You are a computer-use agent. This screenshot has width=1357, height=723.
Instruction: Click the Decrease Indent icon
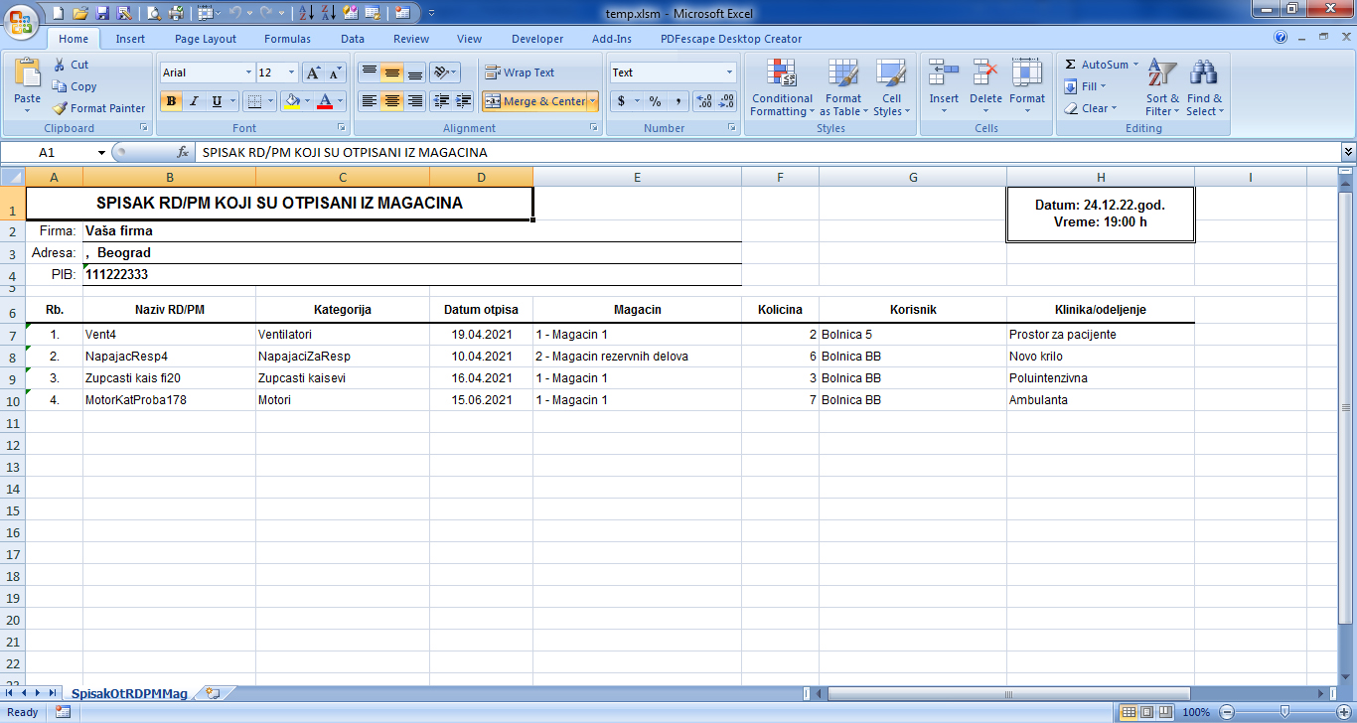pos(441,101)
